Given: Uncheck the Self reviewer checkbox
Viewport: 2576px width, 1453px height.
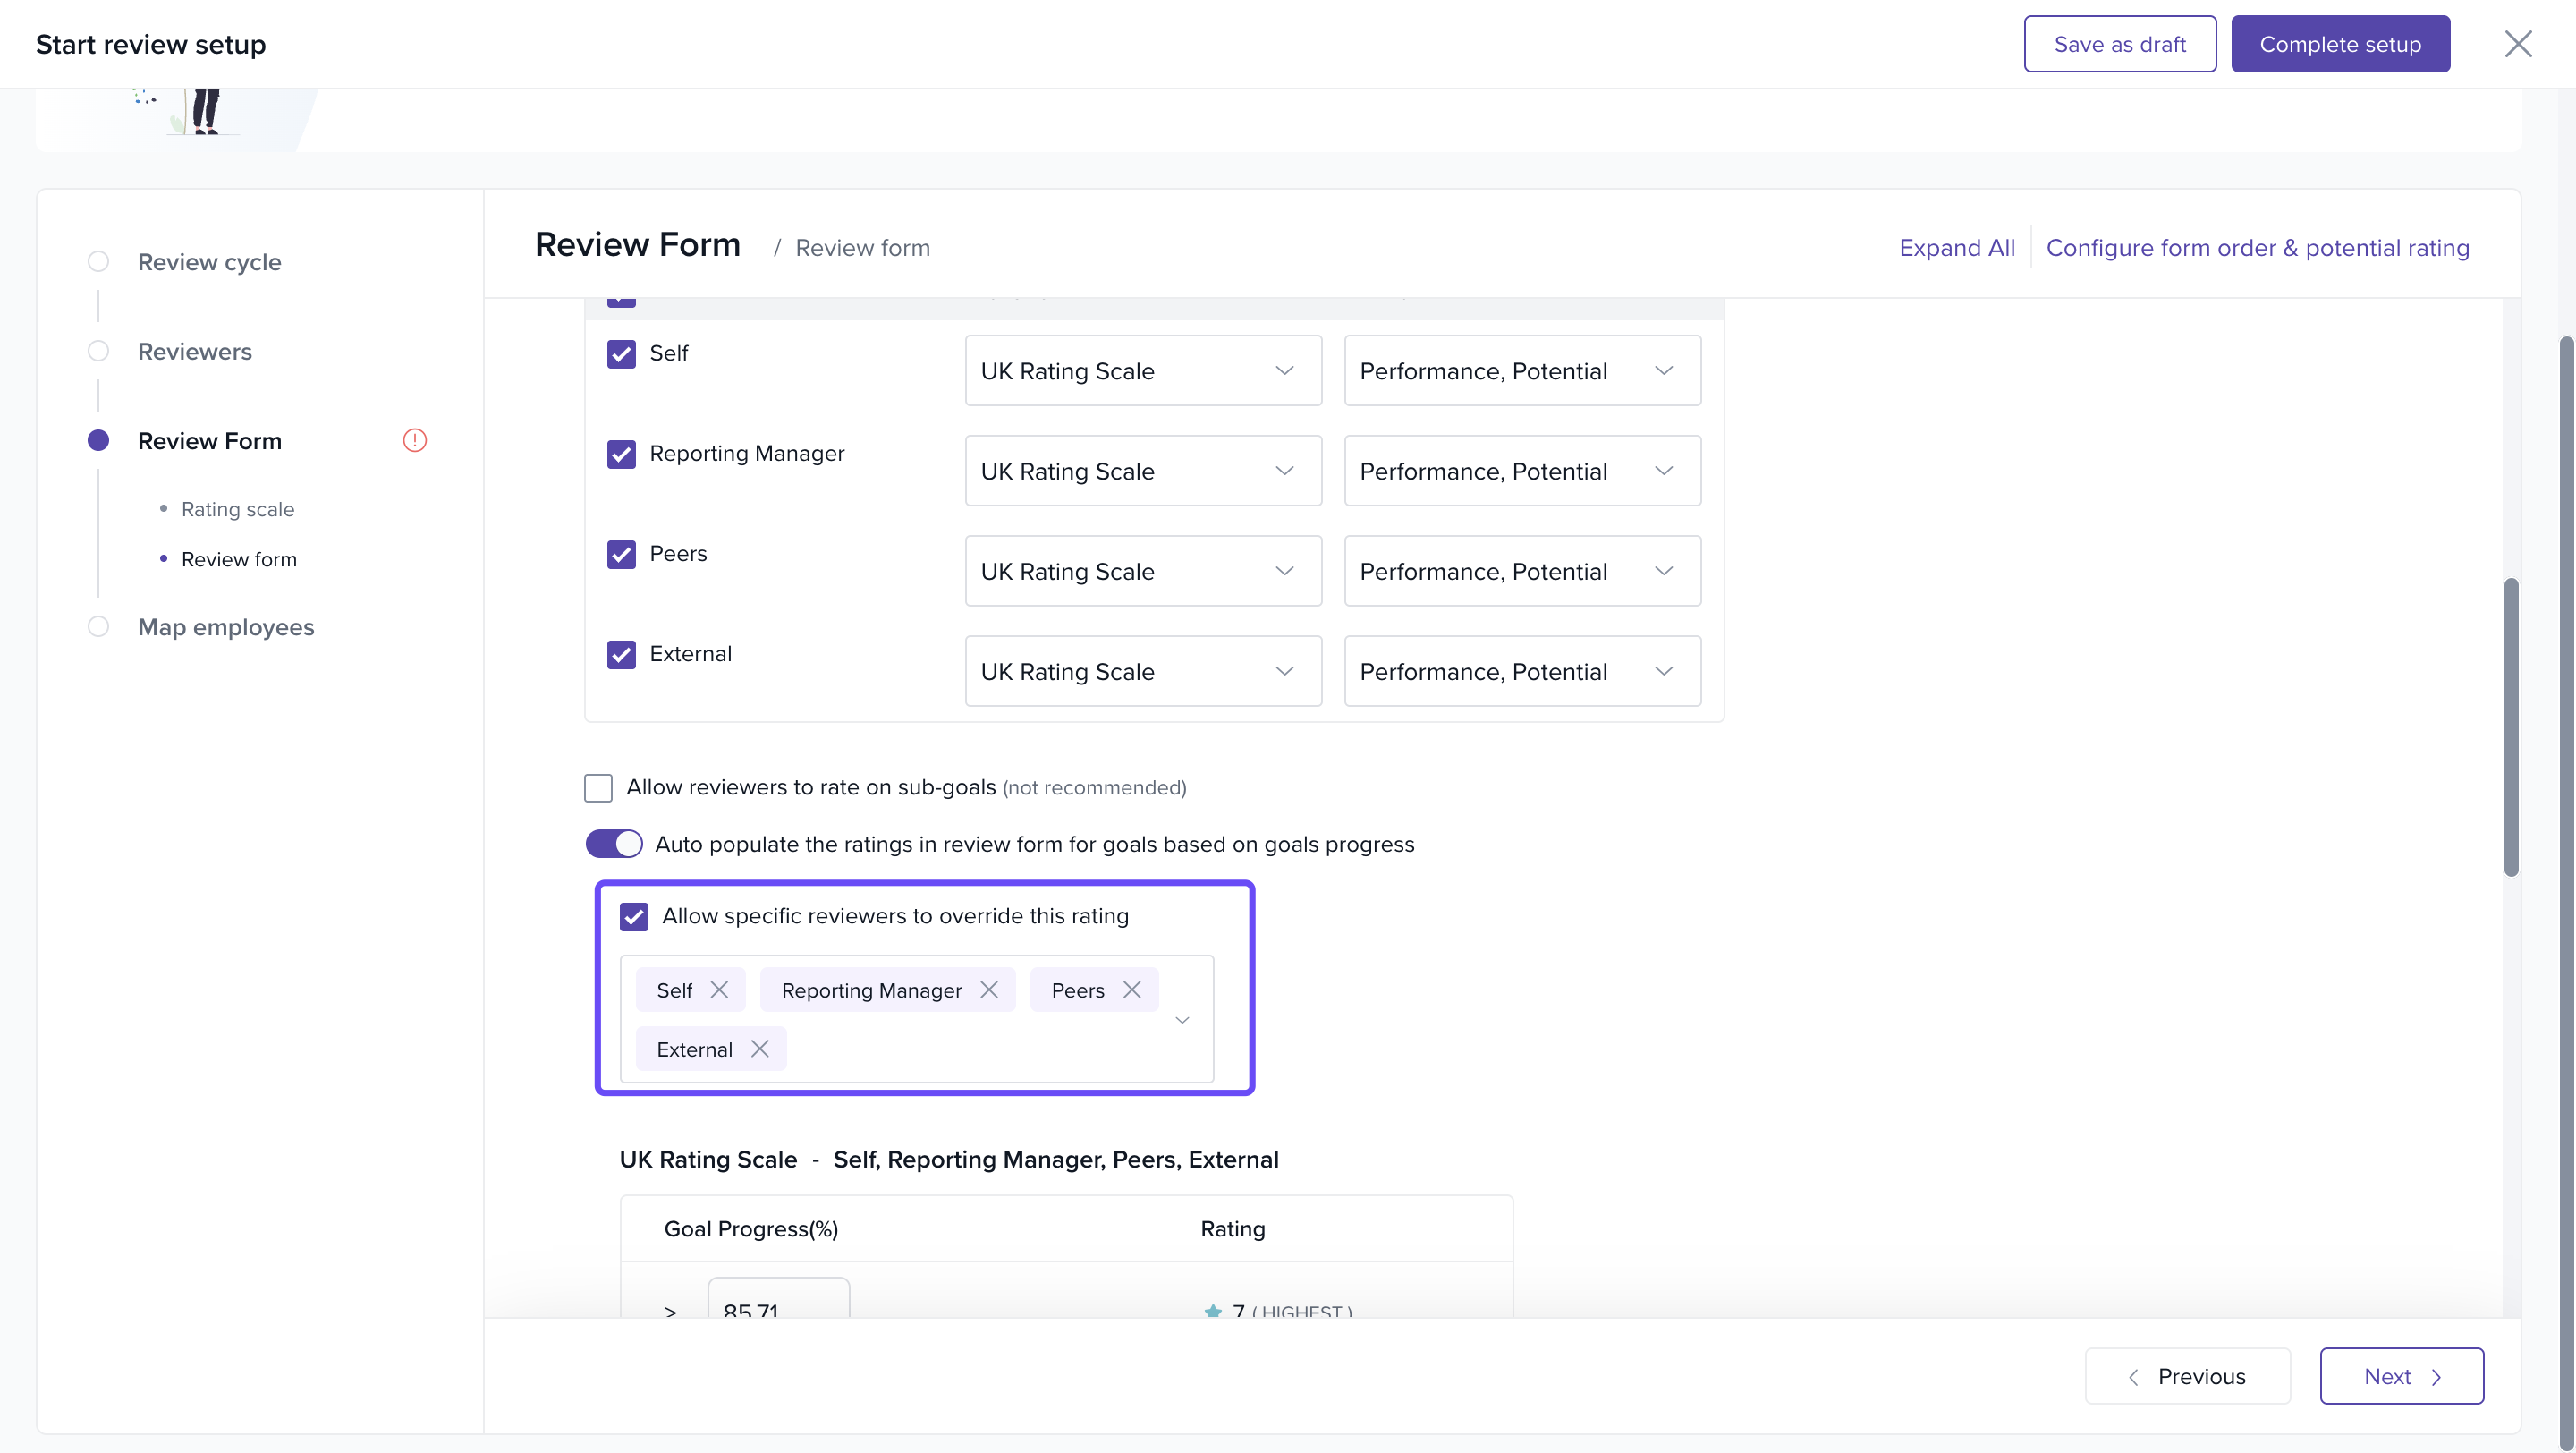Looking at the screenshot, I should (x=621, y=354).
